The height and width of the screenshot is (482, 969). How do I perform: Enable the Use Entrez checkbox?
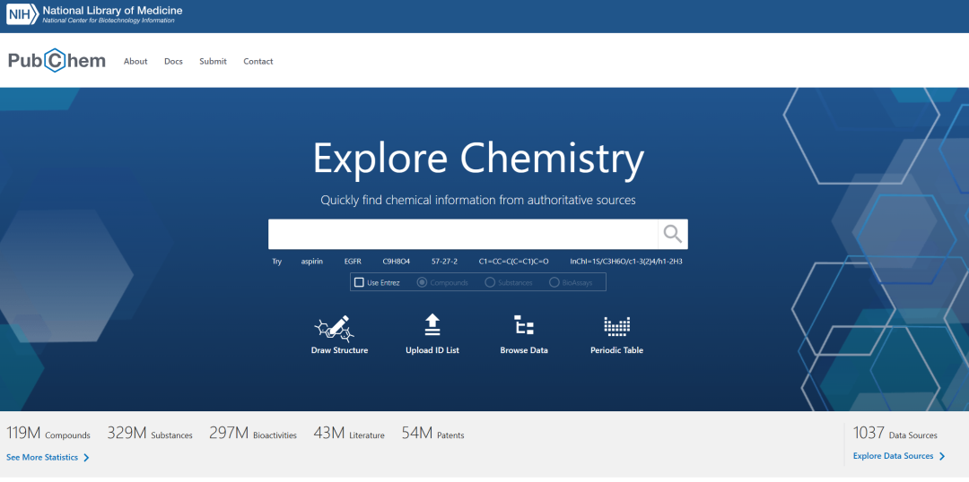(359, 282)
